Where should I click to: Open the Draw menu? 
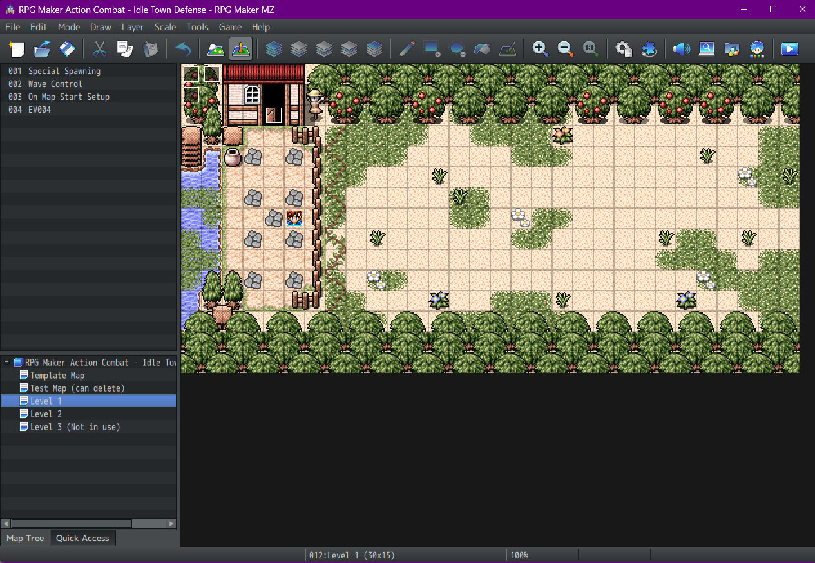point(101,27)
